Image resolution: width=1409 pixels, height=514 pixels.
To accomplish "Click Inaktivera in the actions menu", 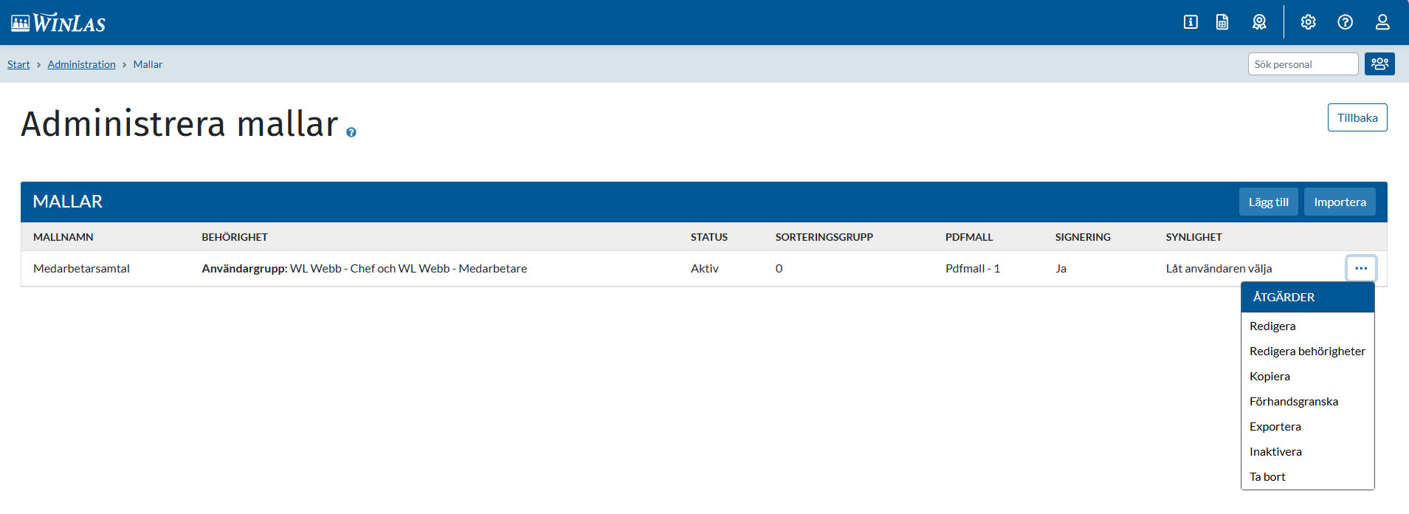I will tap(1275, 452).
